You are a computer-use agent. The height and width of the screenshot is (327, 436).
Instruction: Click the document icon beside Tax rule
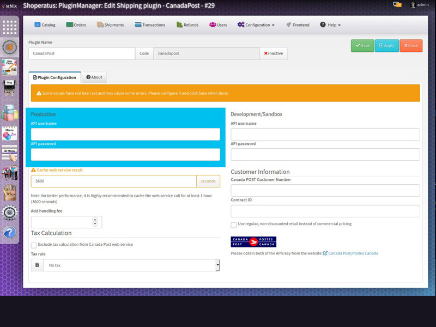point(37,265)
